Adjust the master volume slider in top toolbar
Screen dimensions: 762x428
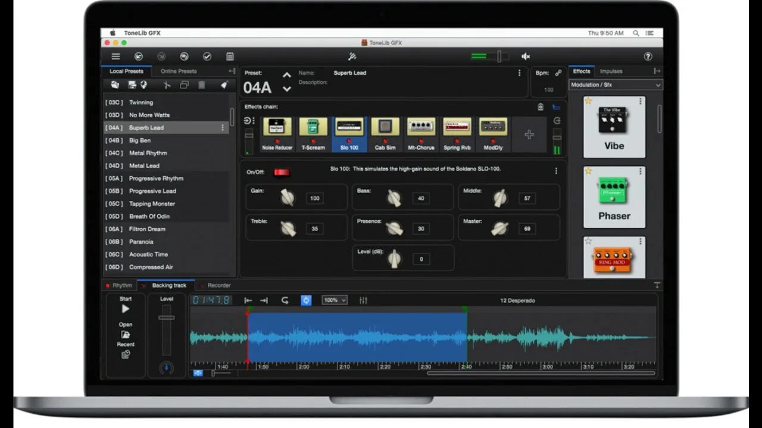click(x=500, y=56)
